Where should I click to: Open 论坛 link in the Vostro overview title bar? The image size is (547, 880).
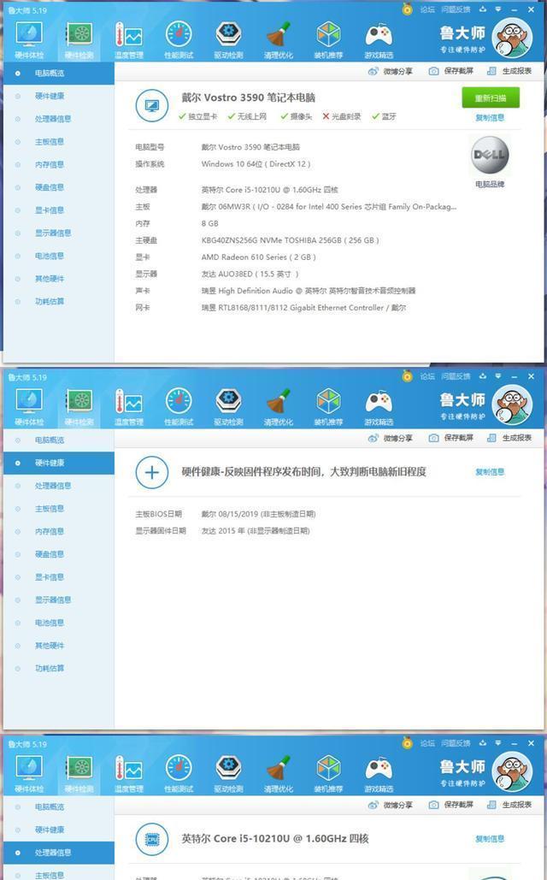[x=427, y=9]
